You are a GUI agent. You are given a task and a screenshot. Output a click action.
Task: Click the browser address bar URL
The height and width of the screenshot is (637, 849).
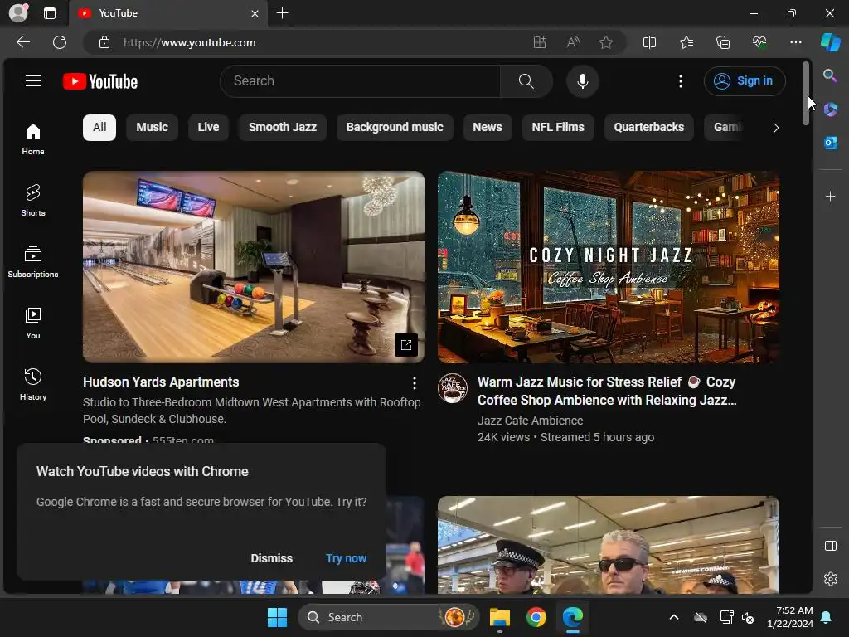click(x=190, y=42)
